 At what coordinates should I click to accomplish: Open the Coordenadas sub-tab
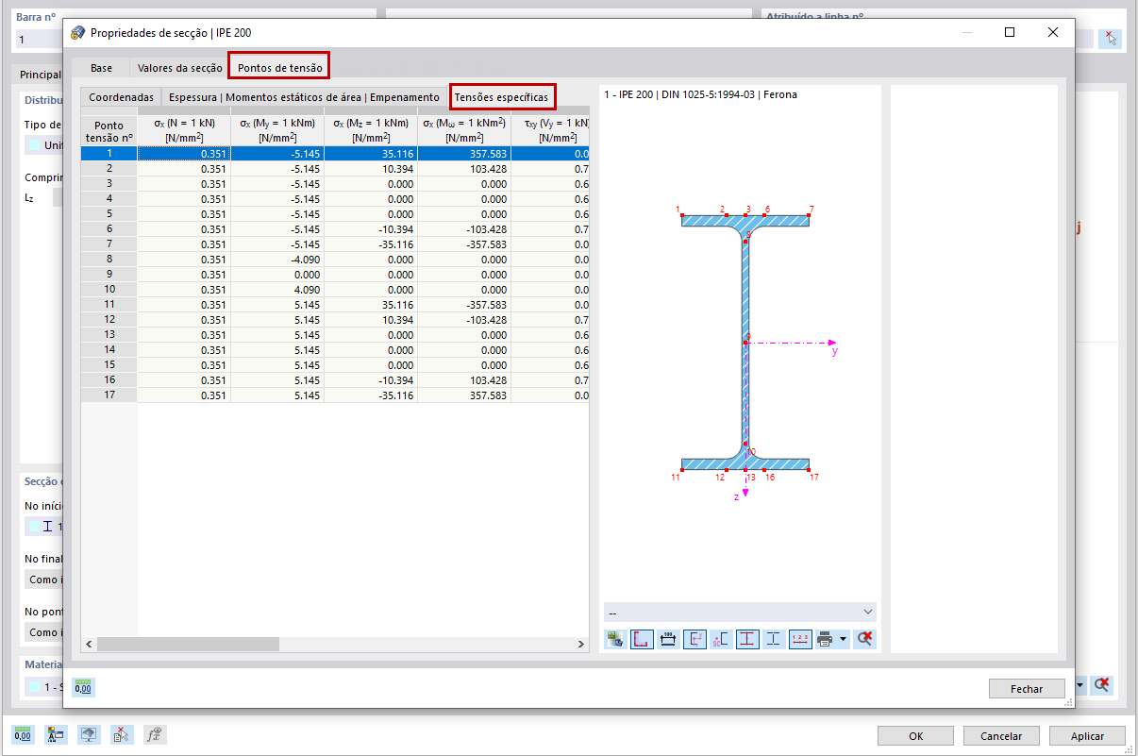coord(121,97)
